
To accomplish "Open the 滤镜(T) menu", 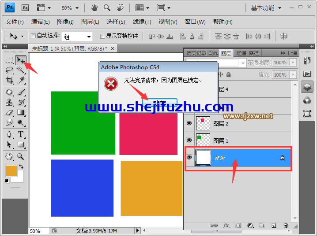I will [142, 22].
